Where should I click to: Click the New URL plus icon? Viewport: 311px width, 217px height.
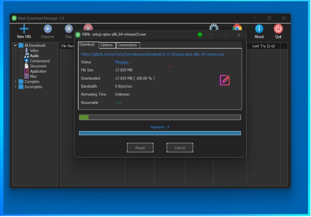coord(24,29)
